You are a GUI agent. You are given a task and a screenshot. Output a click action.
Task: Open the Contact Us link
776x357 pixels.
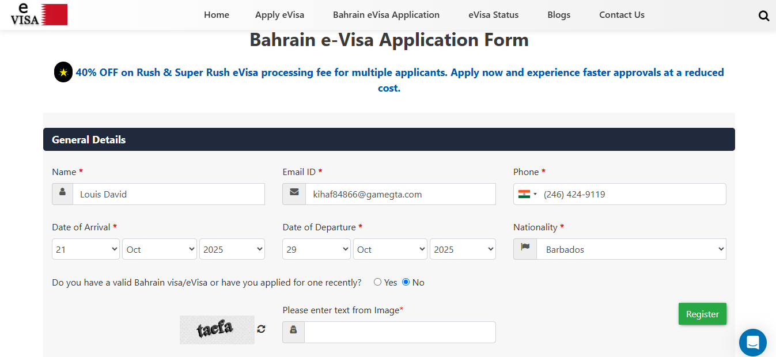pos(622,15)
